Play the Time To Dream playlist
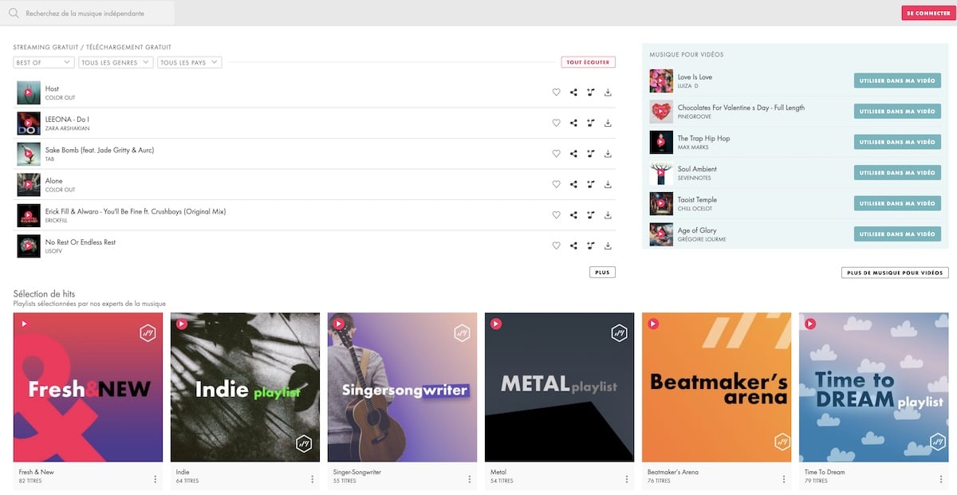The image size is (957, 495). pos(810,324)
